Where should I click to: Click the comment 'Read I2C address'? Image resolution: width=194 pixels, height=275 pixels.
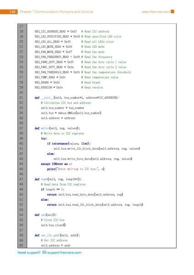pyautogui.click(x=95, y=31)
